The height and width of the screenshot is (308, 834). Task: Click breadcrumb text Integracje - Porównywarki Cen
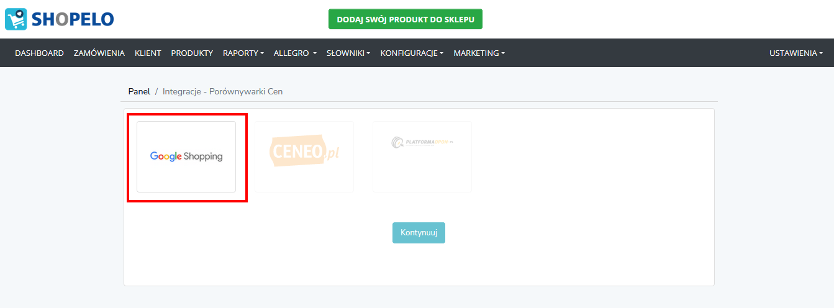(222, 91)
